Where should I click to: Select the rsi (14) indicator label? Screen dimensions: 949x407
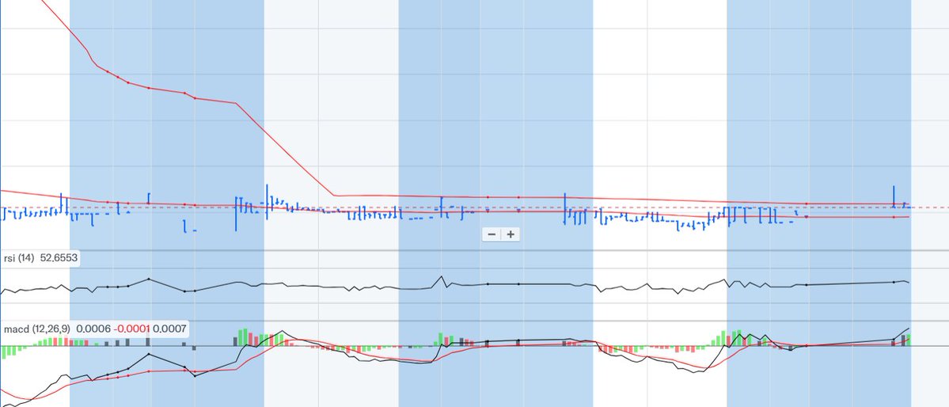pyautogui.click(x=19, y=258)
